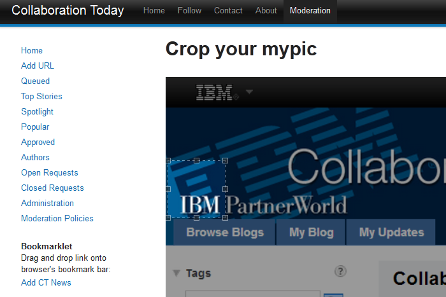Open the Administration sidebar link
This screenshot has width=446, height=297.
pos(48,203)
